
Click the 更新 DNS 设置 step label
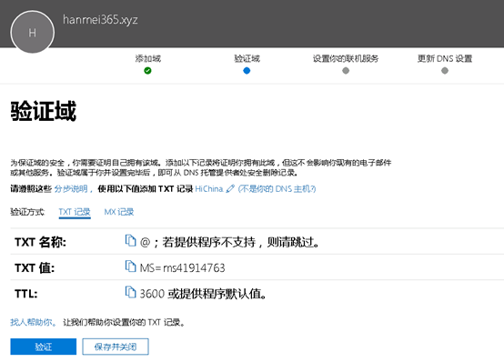pyautogui.click(x=445, y=58)
